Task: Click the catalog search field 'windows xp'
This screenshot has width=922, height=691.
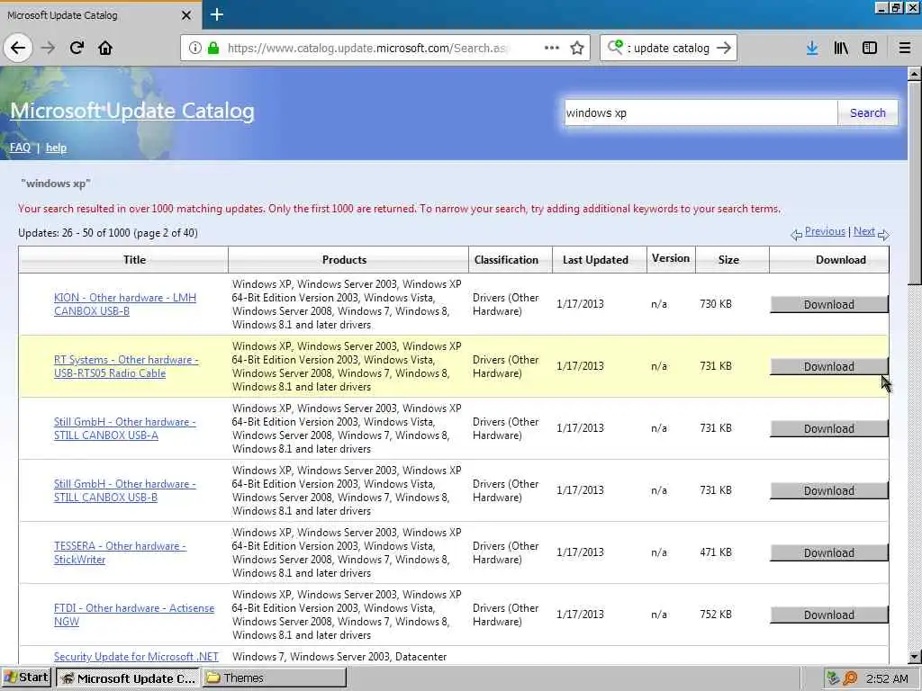Action: [701, 112]
